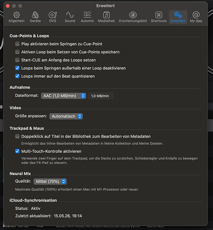
Task: Open the Dateiformat AAC dropdown
Action: 63,96
